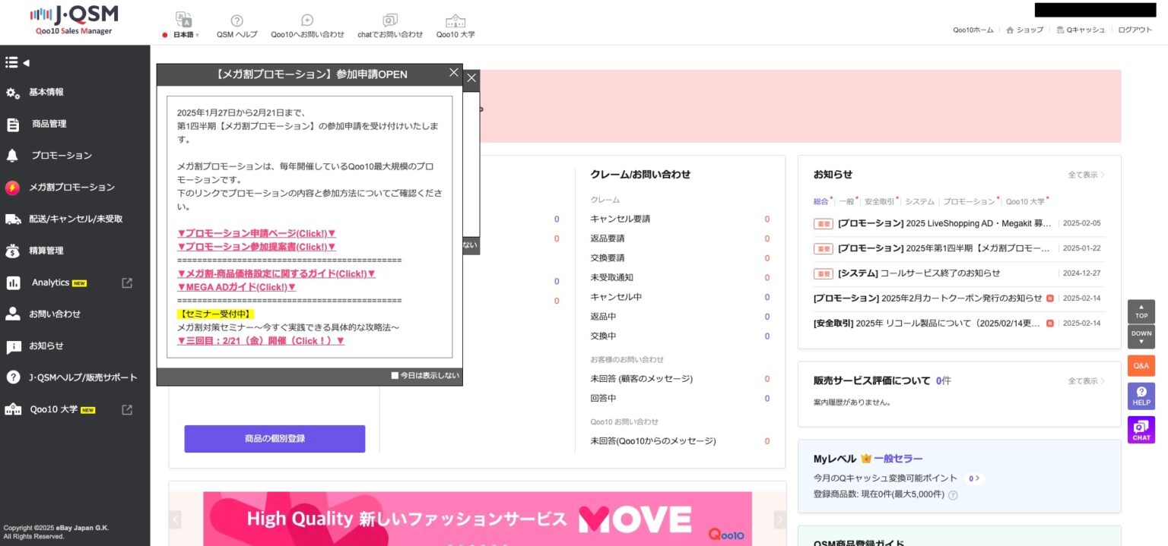The height and width of the screenshot is (546, 1168).
Task: Click the 商品の個別登録 button
Action: (275, 439)
